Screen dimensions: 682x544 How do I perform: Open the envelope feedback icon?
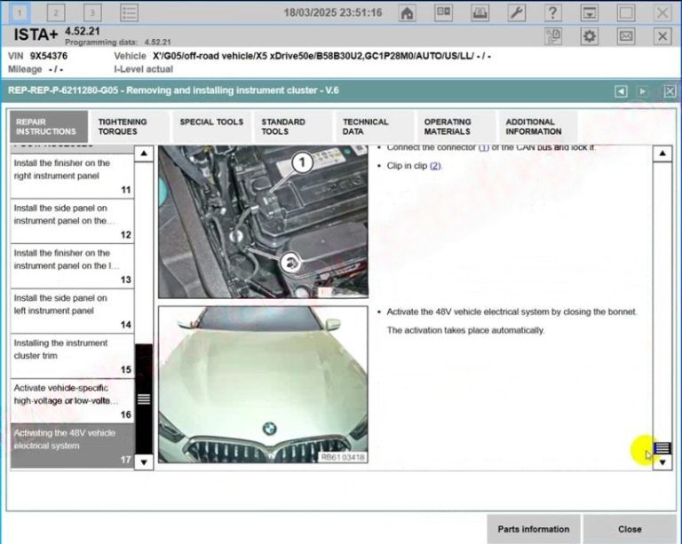(626, 36)
